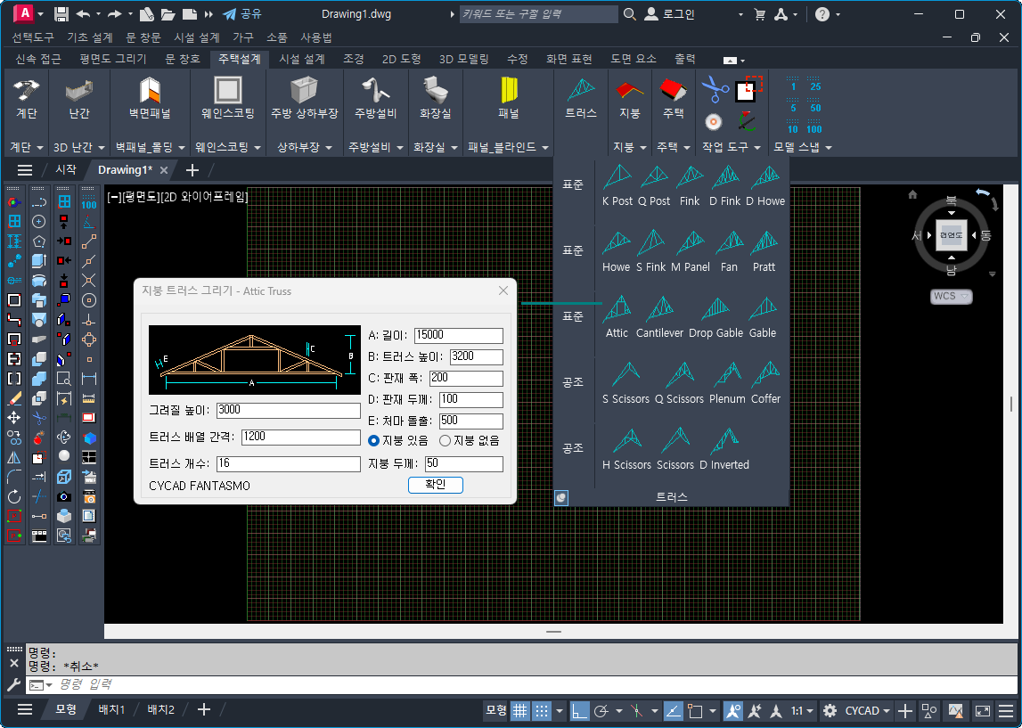Close the Attic Truss dialog
The height and width of the screenshot is (728, 1022).
[x=503, y=290]
